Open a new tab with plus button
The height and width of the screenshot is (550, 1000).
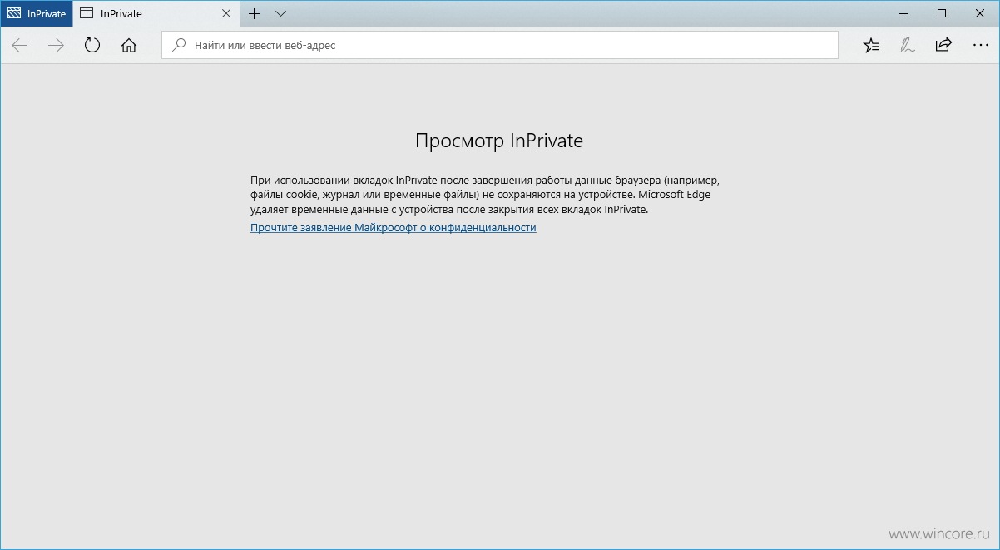click(x=255, y=13)
